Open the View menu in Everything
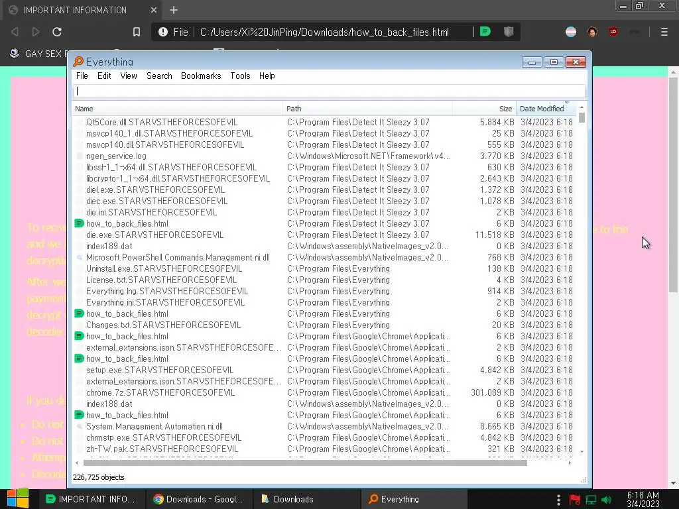679x509 pixels. tap(129, 76)
